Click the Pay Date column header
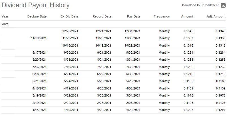 point(134,16)
